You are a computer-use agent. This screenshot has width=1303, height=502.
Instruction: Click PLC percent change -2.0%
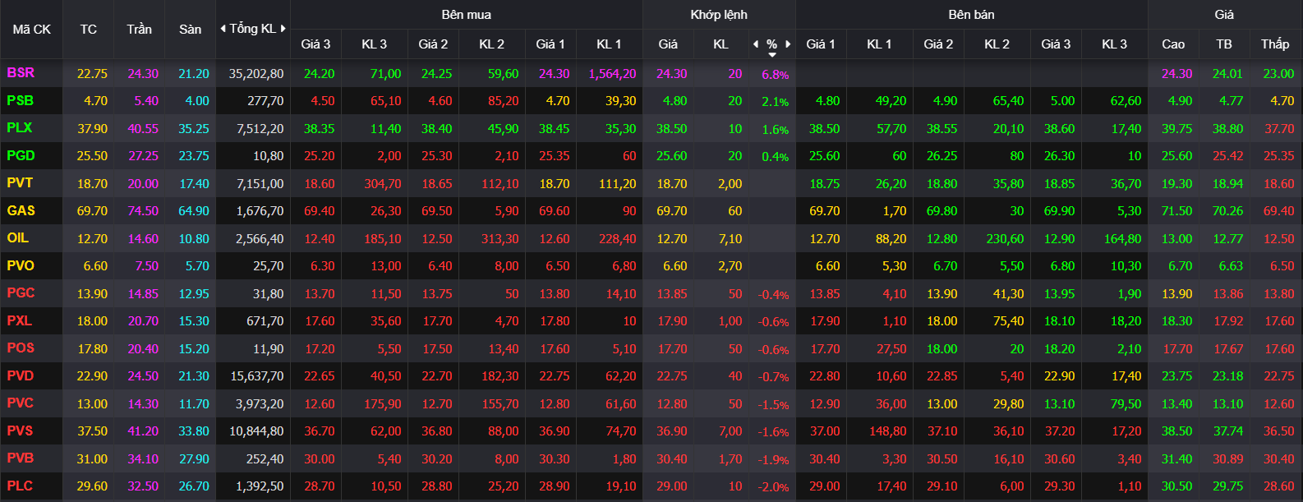(773, 487)
